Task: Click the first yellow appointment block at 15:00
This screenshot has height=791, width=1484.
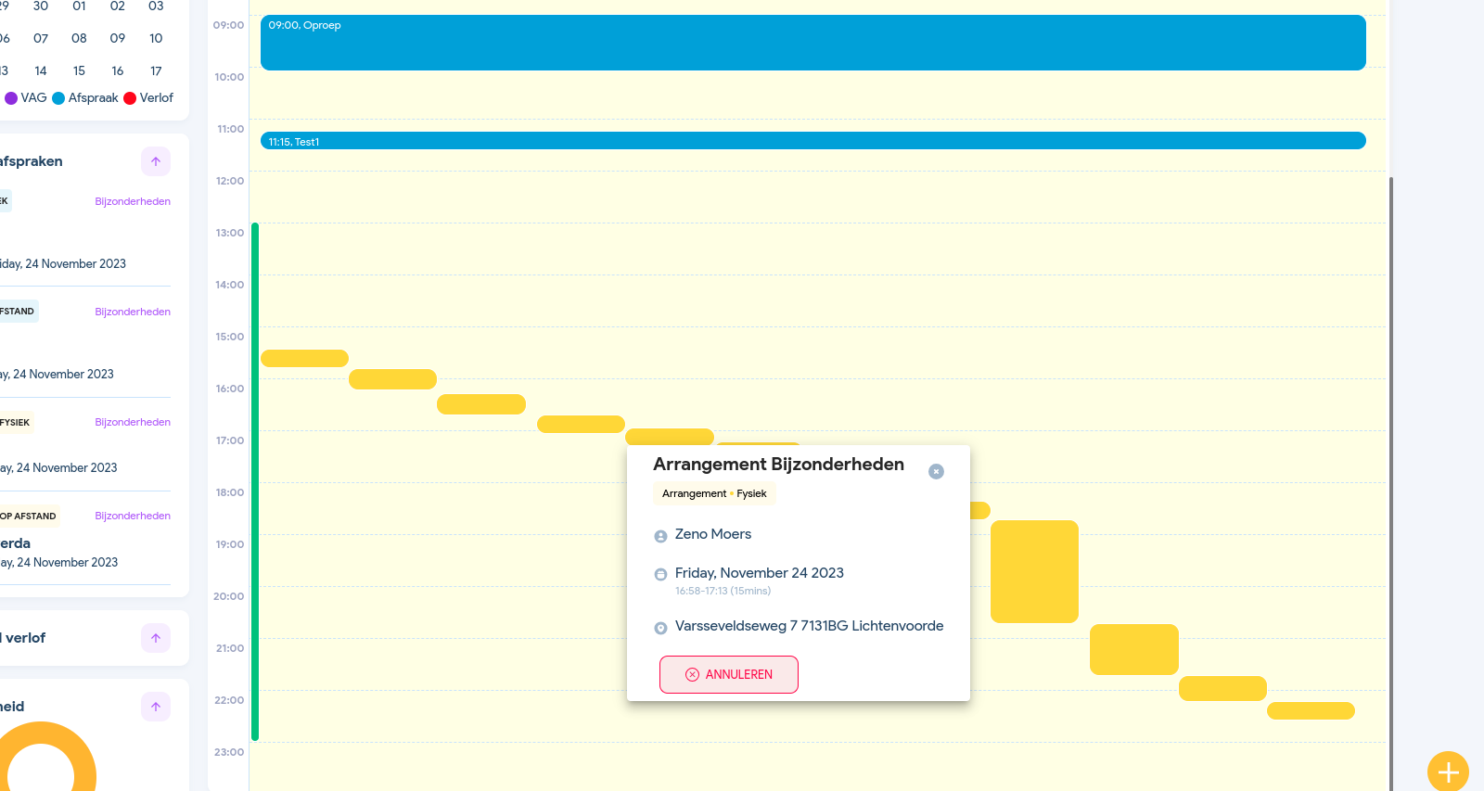Action: pyautogui.click(x=304, y=358)
